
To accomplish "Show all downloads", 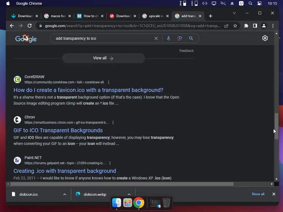I will [258, 194].
